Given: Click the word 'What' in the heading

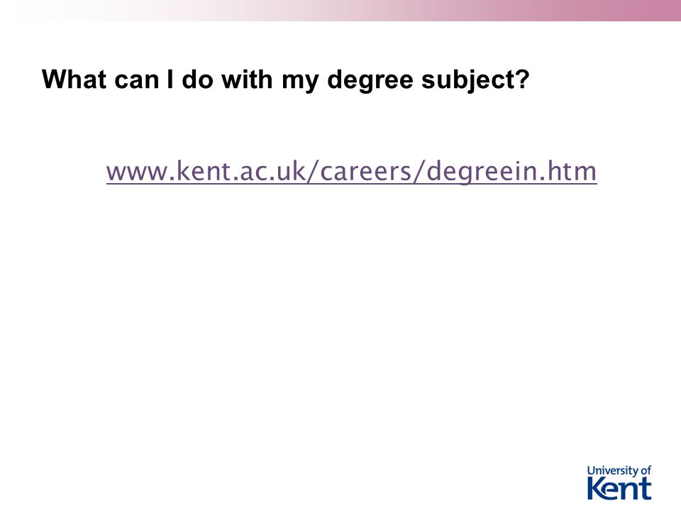Looking at the screenshot, I should [x=74, y=79].
